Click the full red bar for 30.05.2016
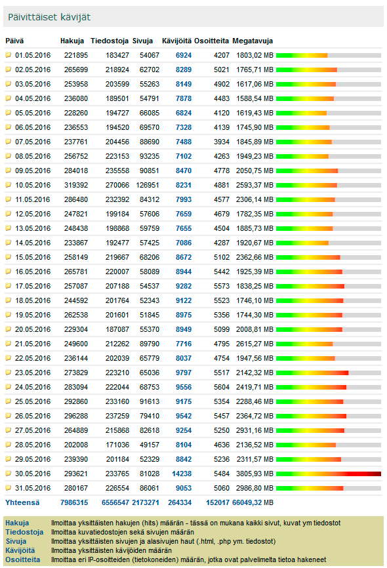387x568 pixels. pyautogui.click(x=329, y=474)
